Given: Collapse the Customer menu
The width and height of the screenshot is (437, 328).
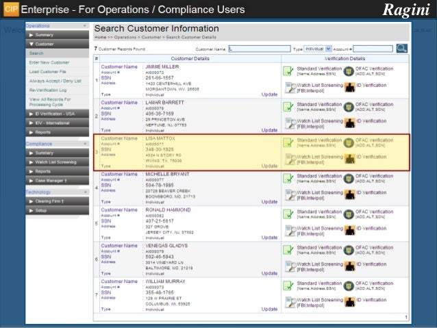Looking at the screenshot, I should pyautogui.click(x=57, y=44).
